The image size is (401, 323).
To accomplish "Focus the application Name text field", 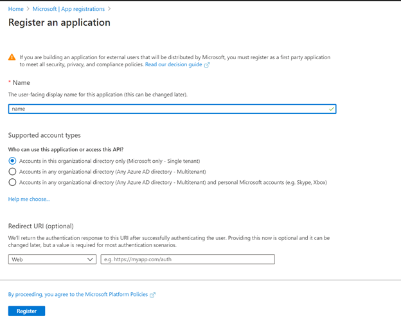I will tap(172, 109).
